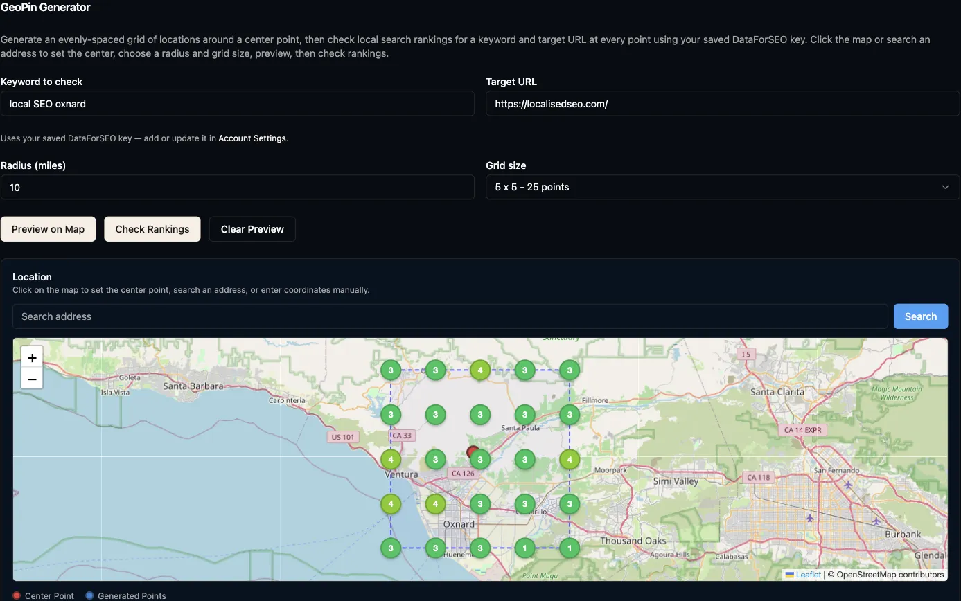Click the Clear Preview button
This screenshot has width=961, height=601.
[252, 229]
